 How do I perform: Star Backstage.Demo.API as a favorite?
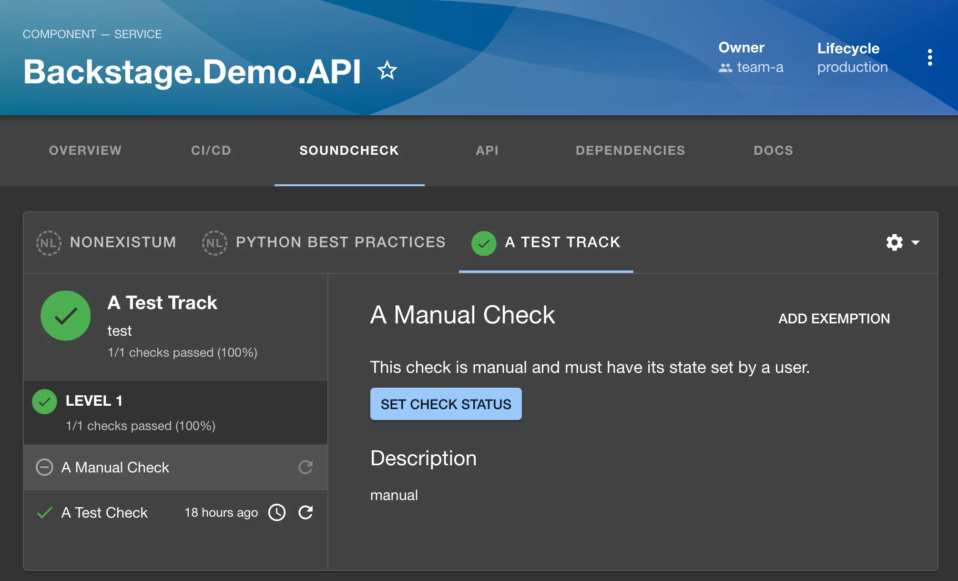click(387, 71)
